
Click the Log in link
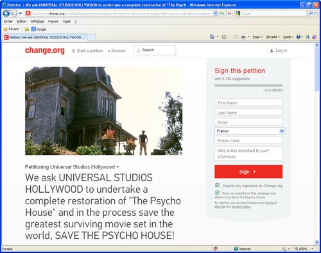click(x=279, y=51)
